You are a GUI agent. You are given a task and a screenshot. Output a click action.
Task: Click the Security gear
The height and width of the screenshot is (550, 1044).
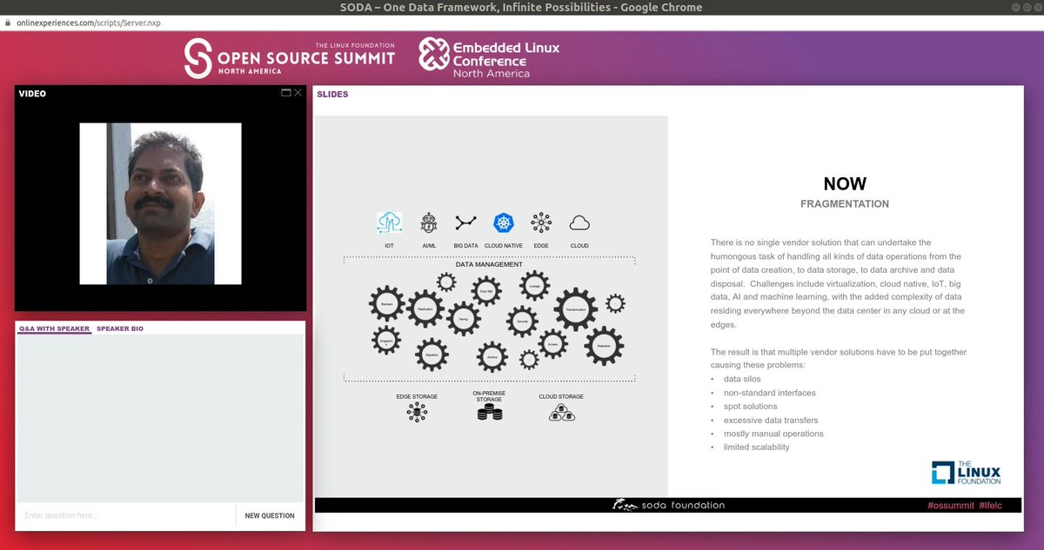[523, 321]
